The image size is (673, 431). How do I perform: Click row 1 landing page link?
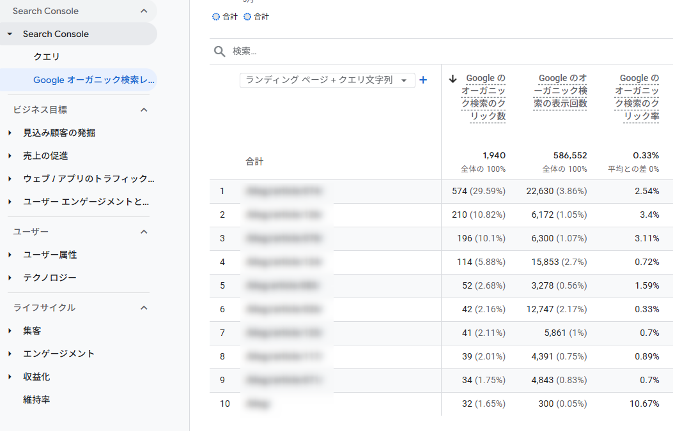click(x=284, y=191)
